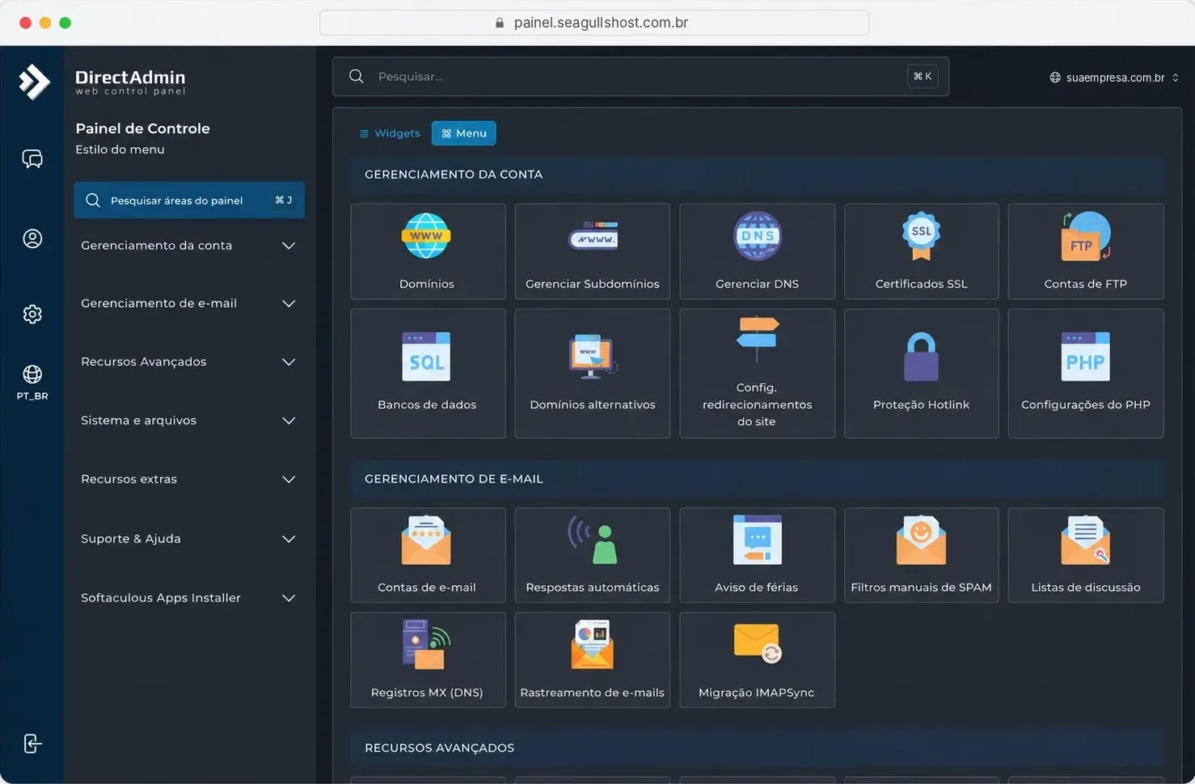Open Filtros manuais de SPAM icon
The image size is (1195, 784).
click(x=921, y=540)
